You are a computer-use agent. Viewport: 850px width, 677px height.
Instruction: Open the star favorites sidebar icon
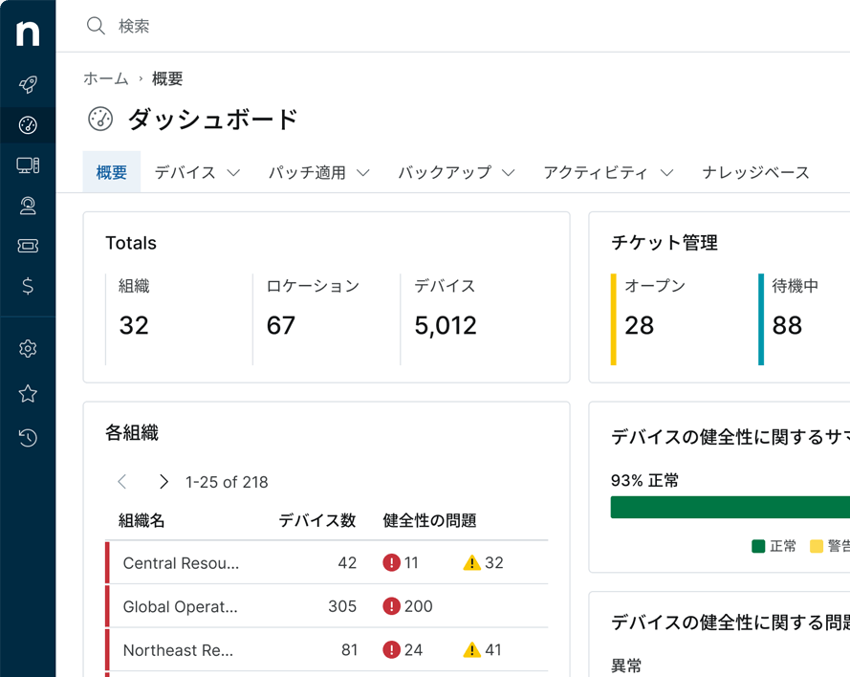tap(28, 394)
